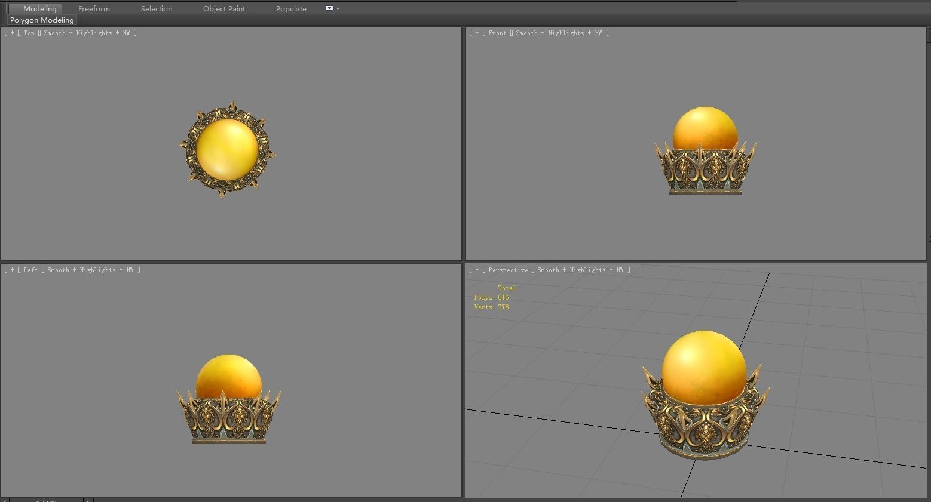
Task: Click the ribbon minimize toggle icon
Action: [329, 8]
